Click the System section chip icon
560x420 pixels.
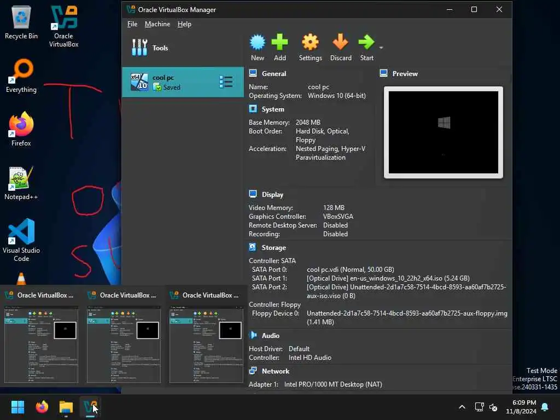(x=253, y=109)
